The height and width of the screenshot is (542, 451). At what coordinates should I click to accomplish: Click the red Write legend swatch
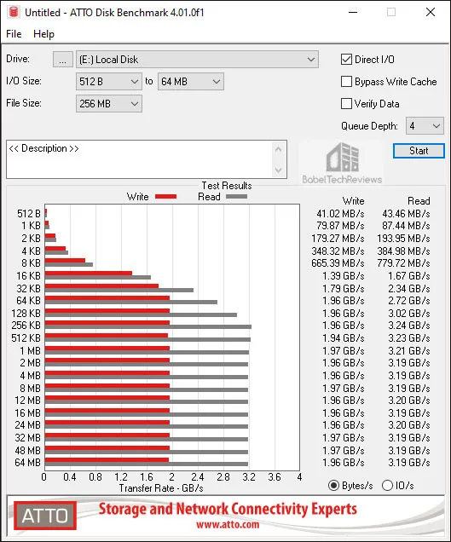click(165, 197)
